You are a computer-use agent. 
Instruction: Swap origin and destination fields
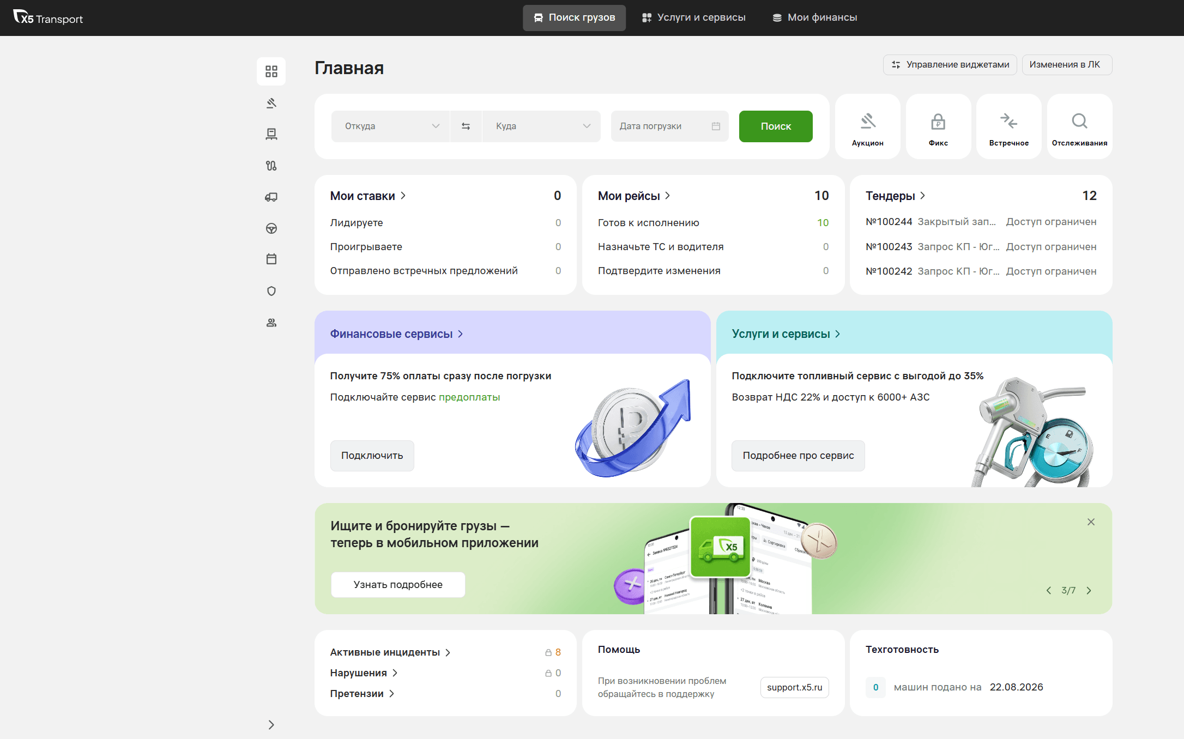(466, 126)
